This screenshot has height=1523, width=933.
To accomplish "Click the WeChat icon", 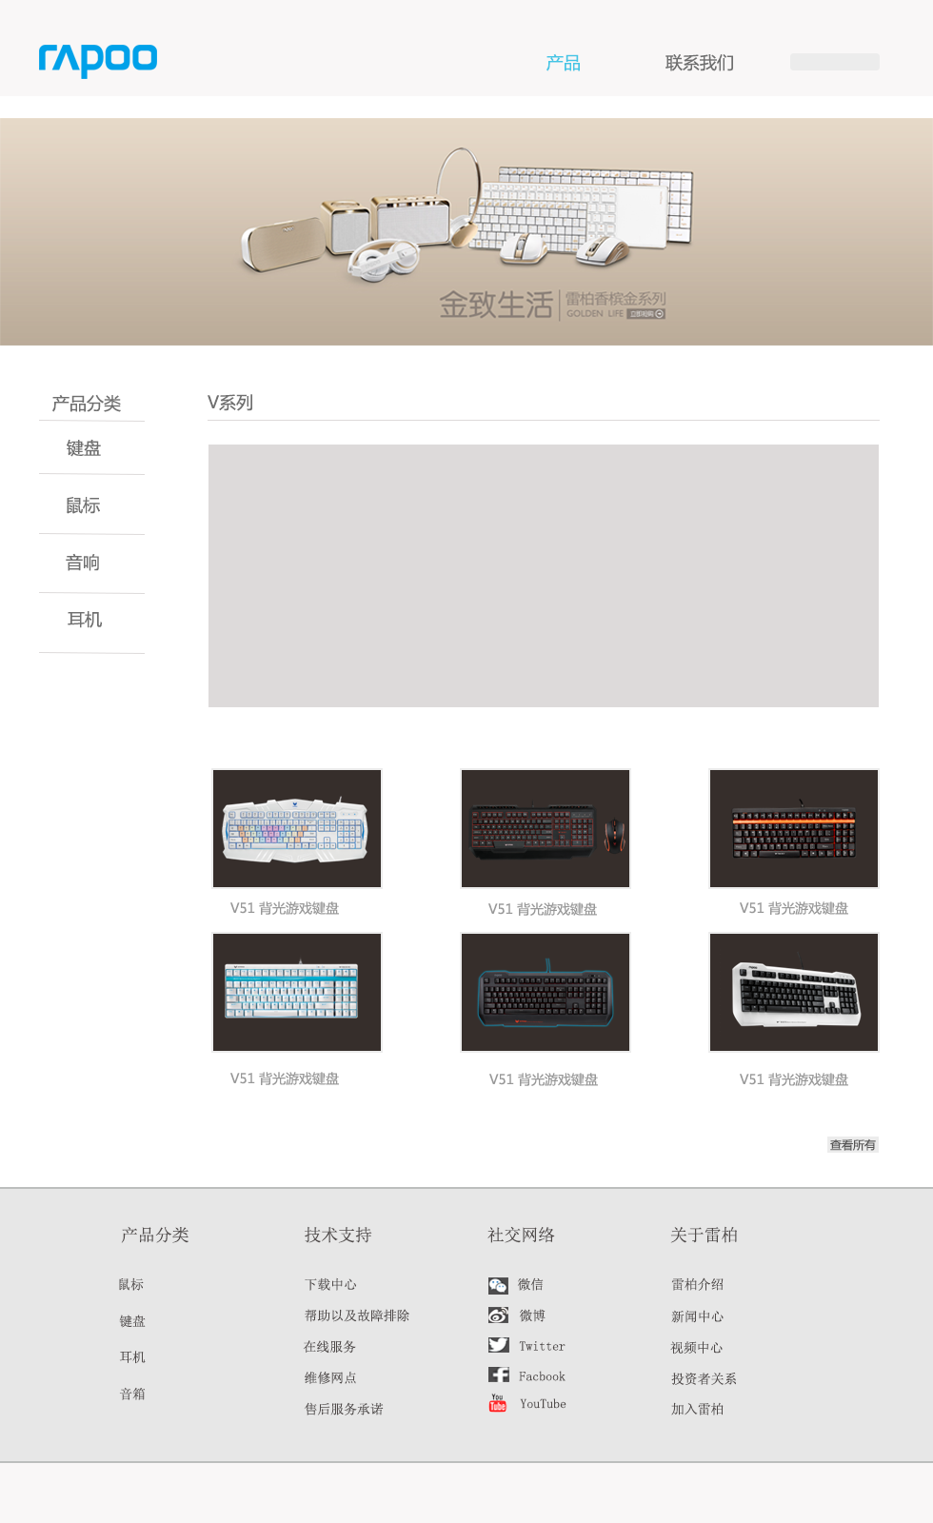I will [x=498, y=1285].
